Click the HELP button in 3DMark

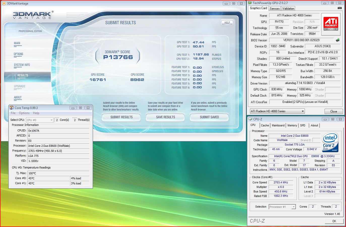(x=227, y=22)
